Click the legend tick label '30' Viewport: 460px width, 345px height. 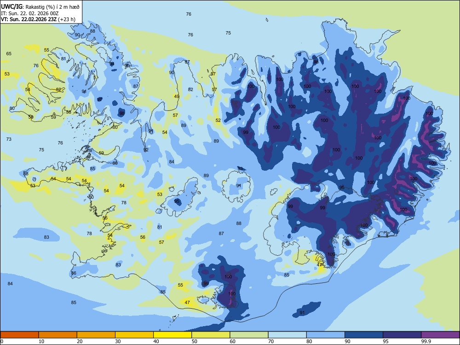point(118,341)
